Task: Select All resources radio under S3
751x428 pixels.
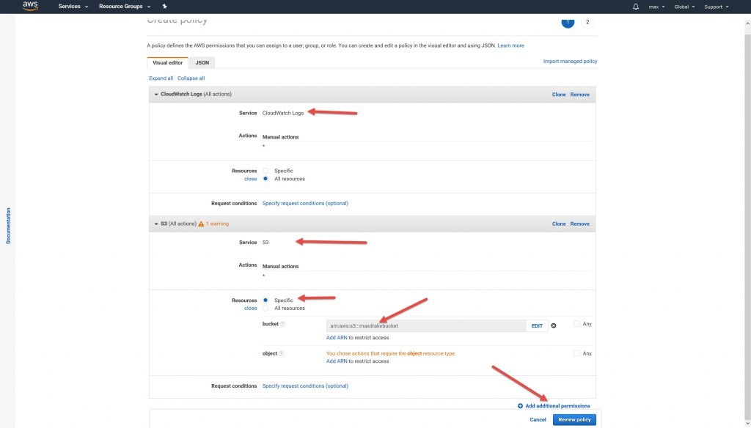Action: (266, 309)
